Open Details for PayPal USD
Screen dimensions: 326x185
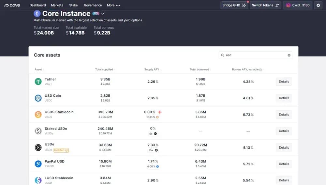click(x=284, y=164)
